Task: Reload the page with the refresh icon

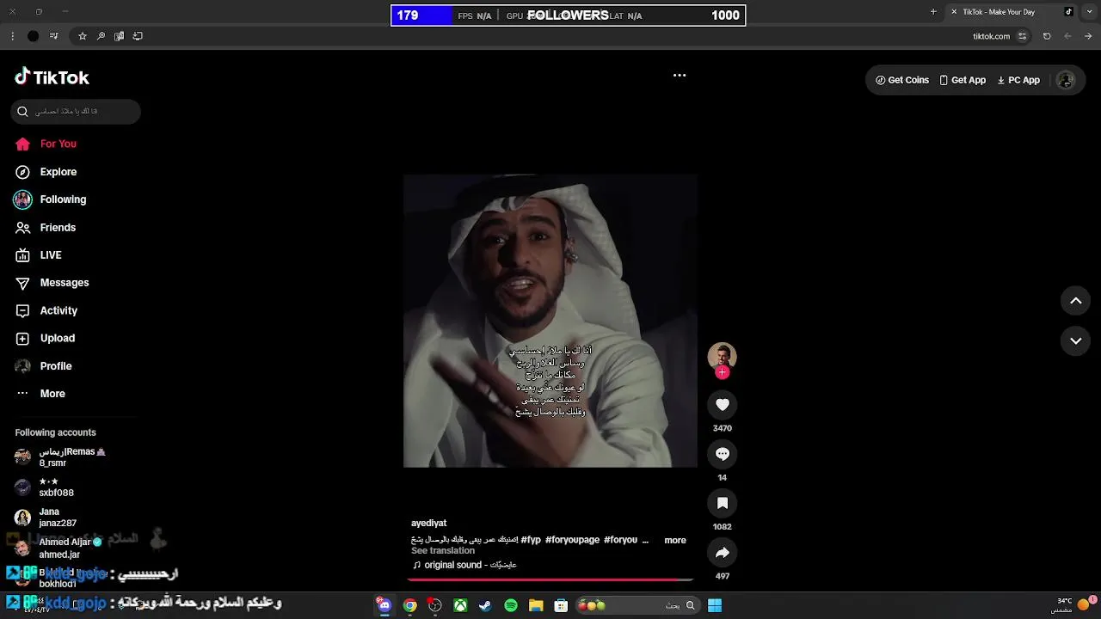Action: (1047, 36)
